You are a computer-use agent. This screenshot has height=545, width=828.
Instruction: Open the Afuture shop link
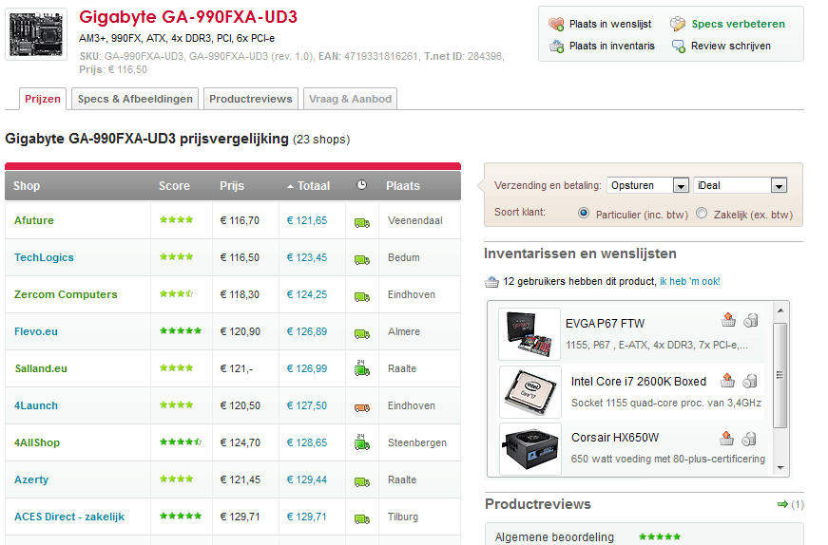tap(34, 220)
